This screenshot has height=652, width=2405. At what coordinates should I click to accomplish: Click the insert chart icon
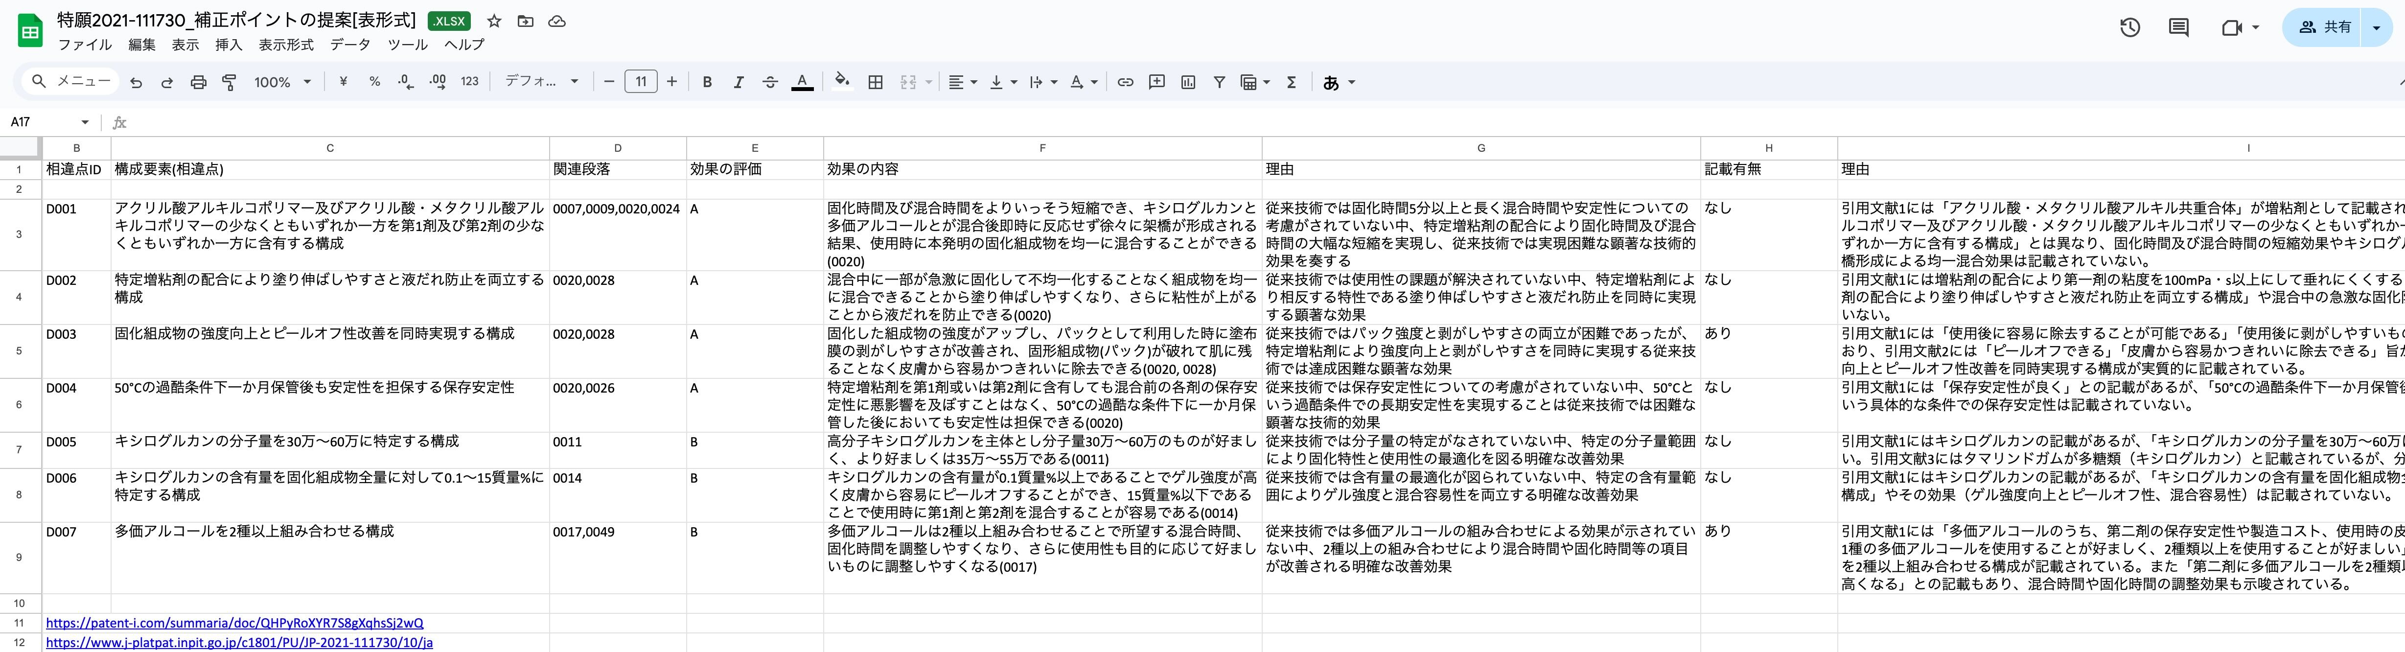point(1187,82)
